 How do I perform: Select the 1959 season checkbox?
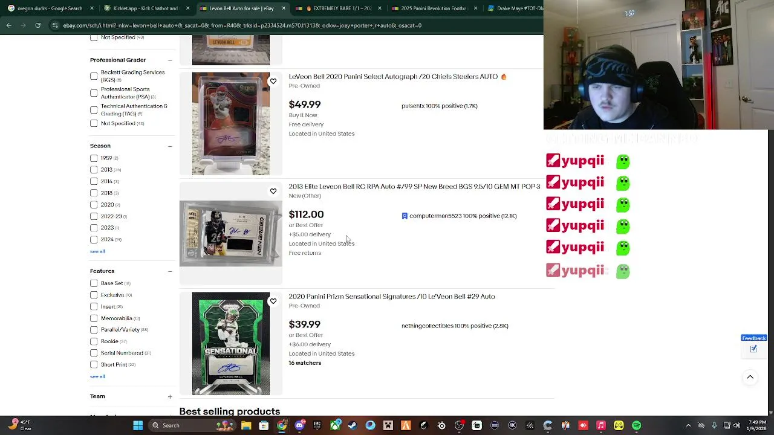pyautogui.click(x=94, y=158)
